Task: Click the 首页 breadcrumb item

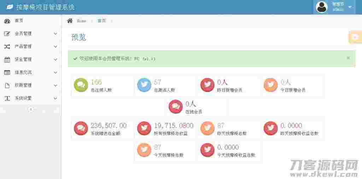Action: (x=101, y=21)
